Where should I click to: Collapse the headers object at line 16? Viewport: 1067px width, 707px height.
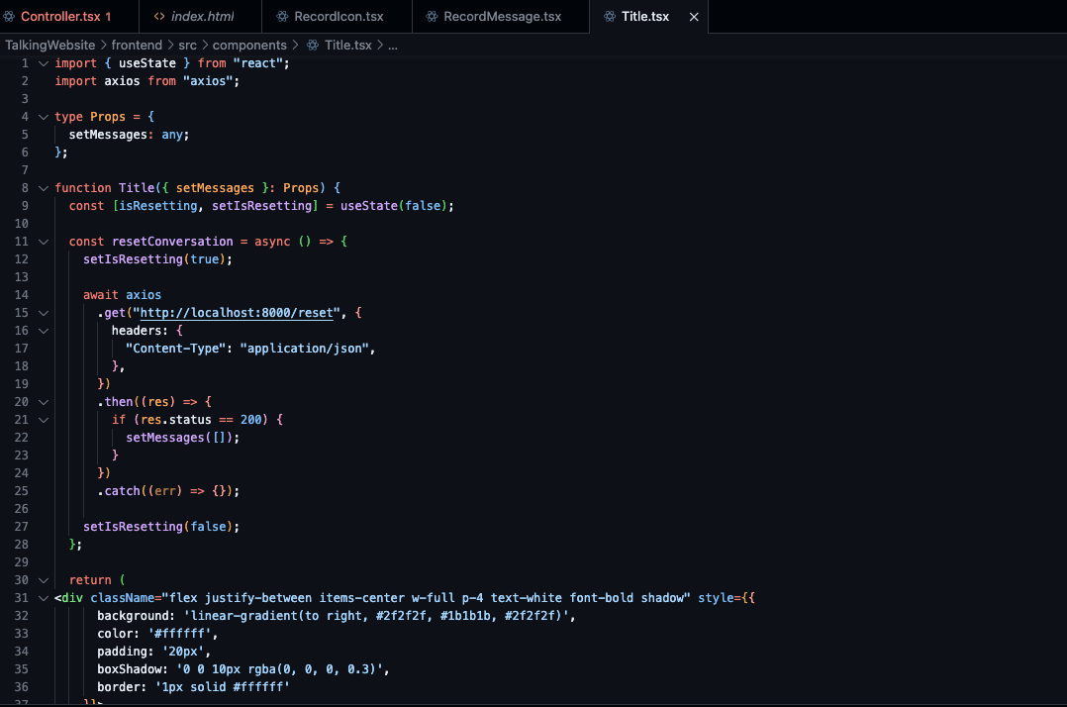[x=43, y=331]
